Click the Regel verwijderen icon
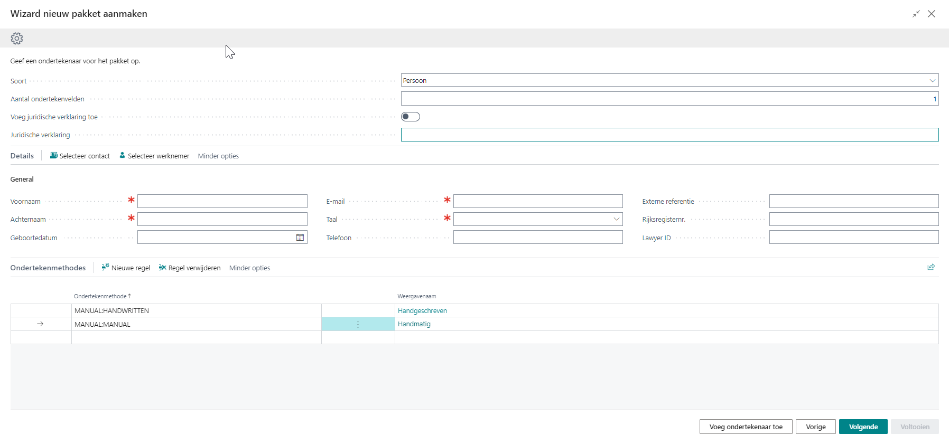This screenshot has height=444, width=949. [x=162, y=268]
